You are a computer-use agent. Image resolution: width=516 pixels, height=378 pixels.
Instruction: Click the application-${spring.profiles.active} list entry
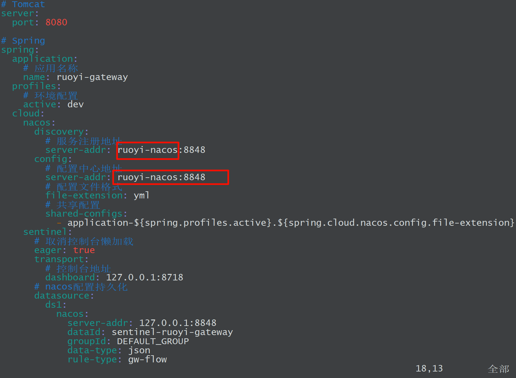(x=290, y=223)
